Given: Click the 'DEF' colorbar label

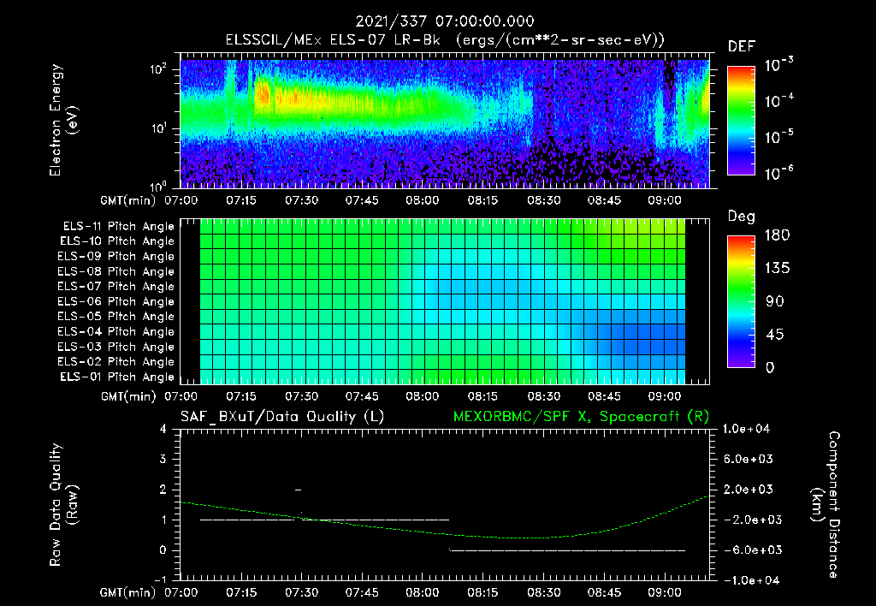Looking at the screenshot, I should pos(742,47).
